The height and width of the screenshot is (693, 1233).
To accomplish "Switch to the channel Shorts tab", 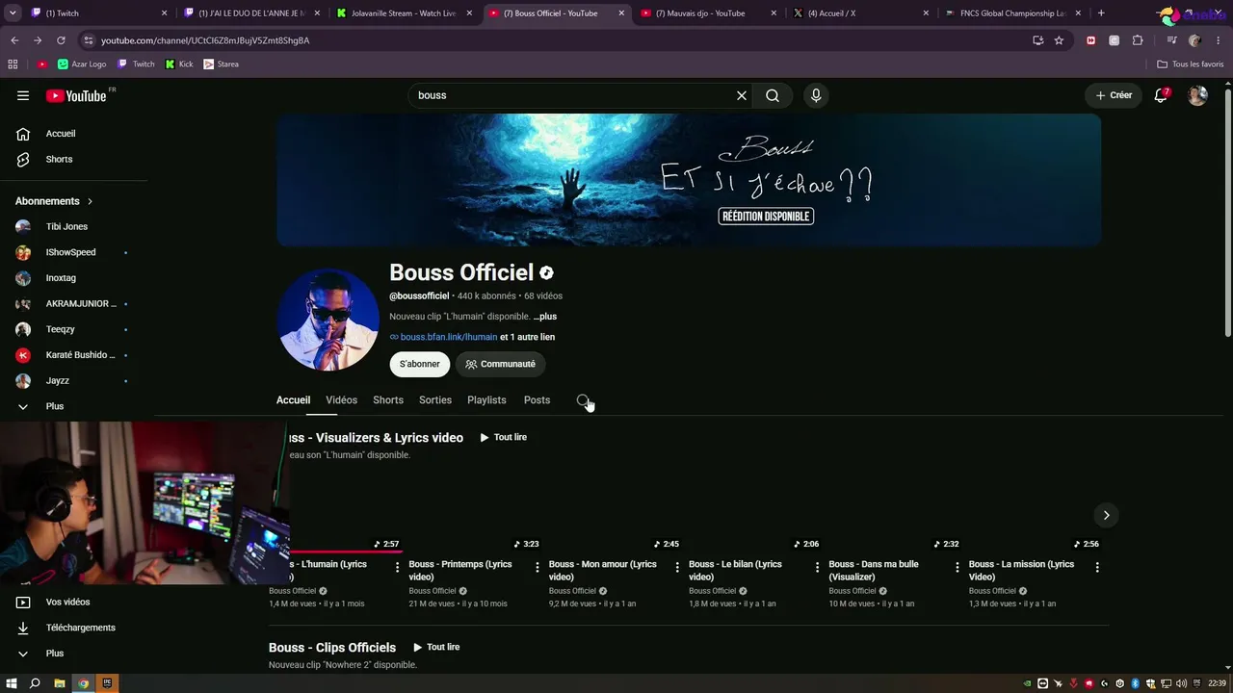I will [x=388, y=400].
